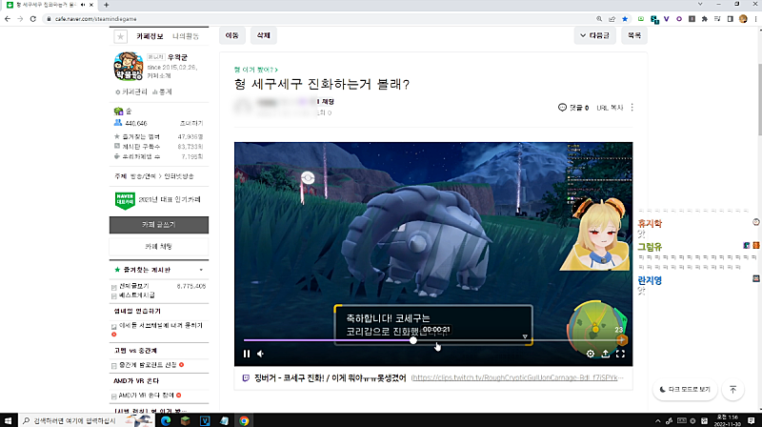Open 카페관리 gear link
The height and width of the screenshot is (427, 762).
[x=131, y=91]
